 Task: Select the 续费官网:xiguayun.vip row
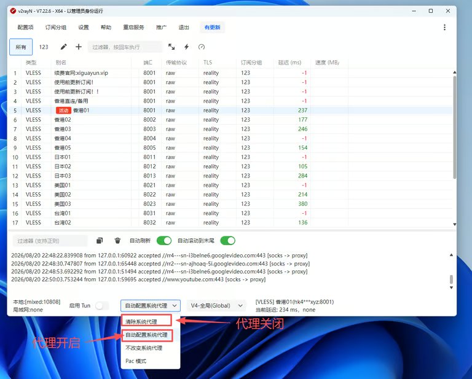point(230,73)
